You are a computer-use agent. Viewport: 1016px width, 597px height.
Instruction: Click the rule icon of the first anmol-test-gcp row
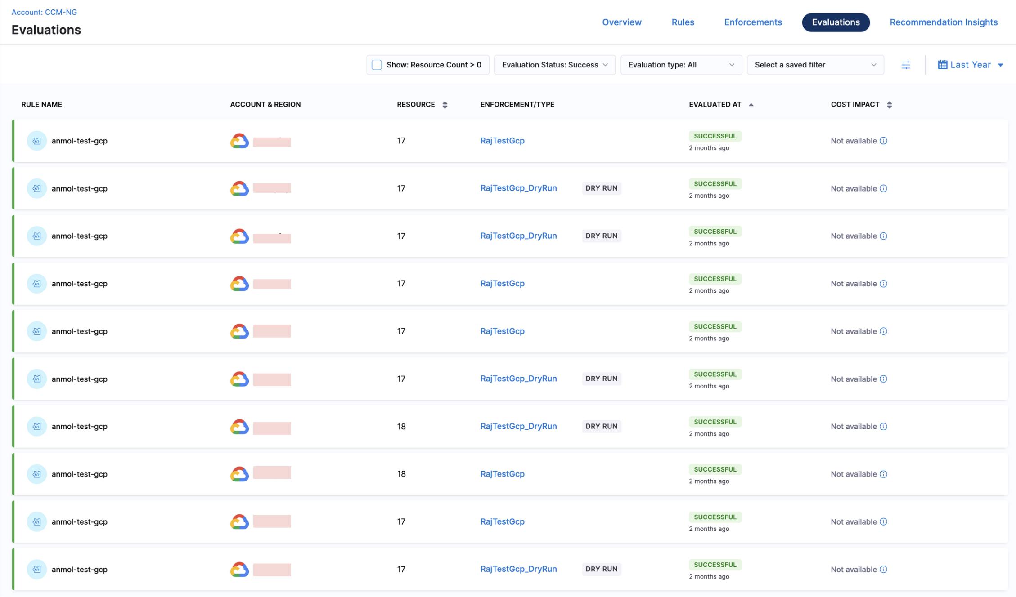37,141
